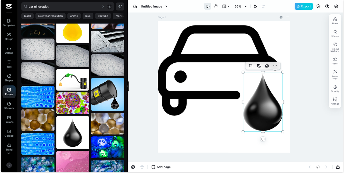Open the help question mark icon
The width and height of the screenshot is (344, 173).
[327, 6]
